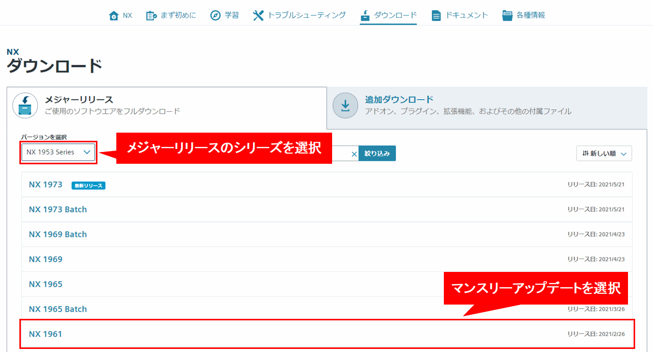Open the NX 1973 Batch release

[x=58, y=210]
